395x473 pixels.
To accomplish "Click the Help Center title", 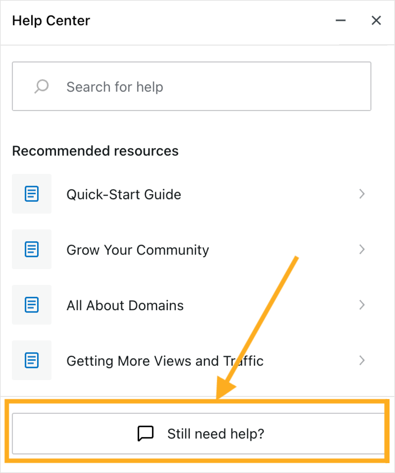I will [x=51, y=20].
